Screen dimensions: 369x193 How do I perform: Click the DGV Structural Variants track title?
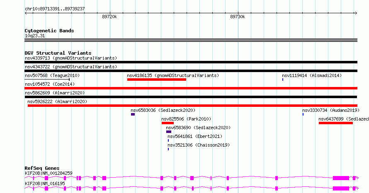[x=58, y=53]
